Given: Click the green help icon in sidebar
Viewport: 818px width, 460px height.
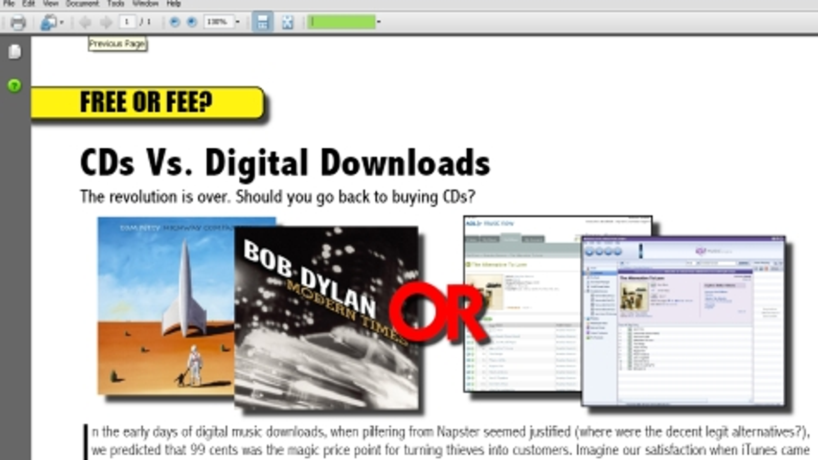Looking at the screenshot, I should [14, 85].
